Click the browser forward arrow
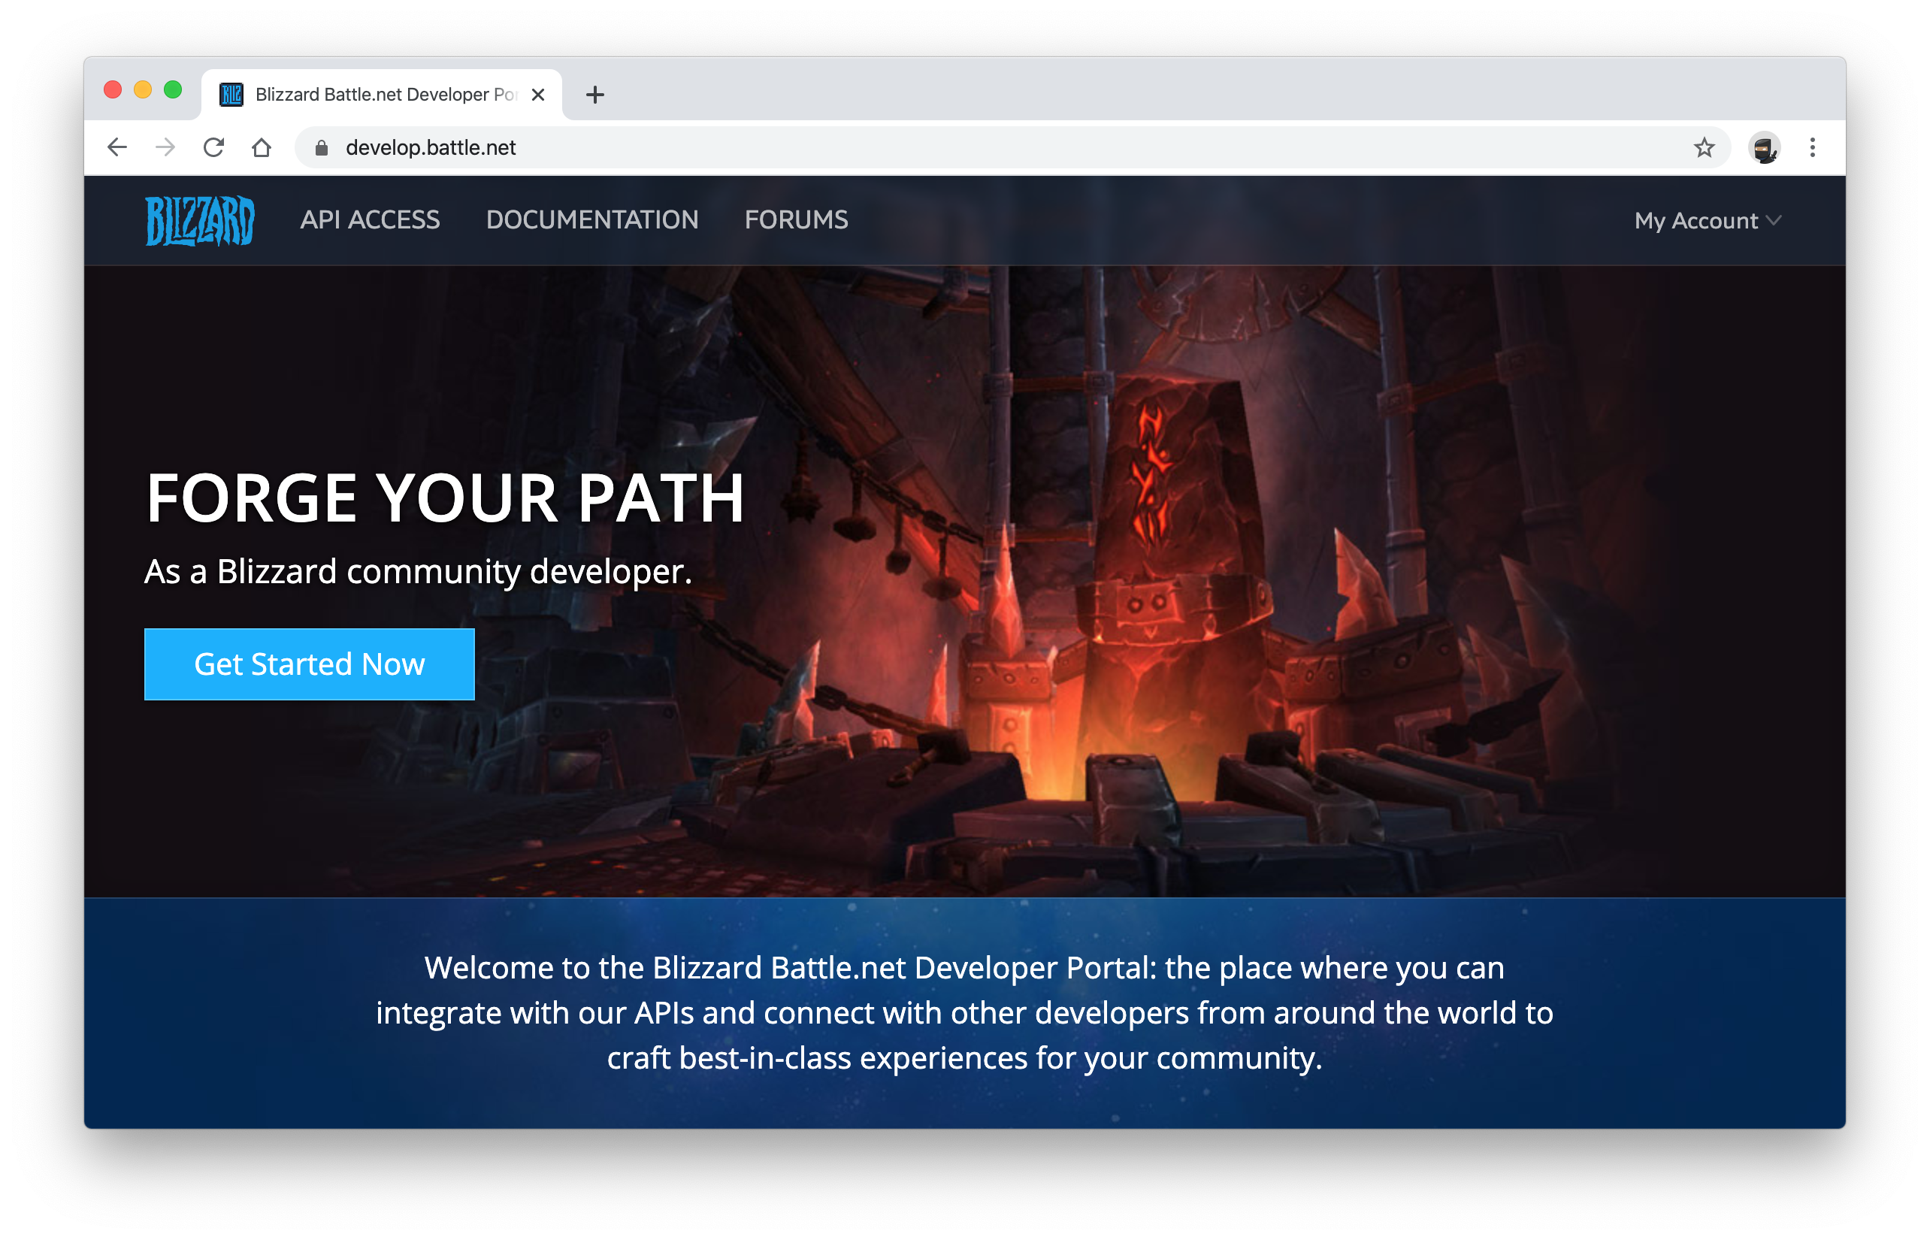 [165, 147]
